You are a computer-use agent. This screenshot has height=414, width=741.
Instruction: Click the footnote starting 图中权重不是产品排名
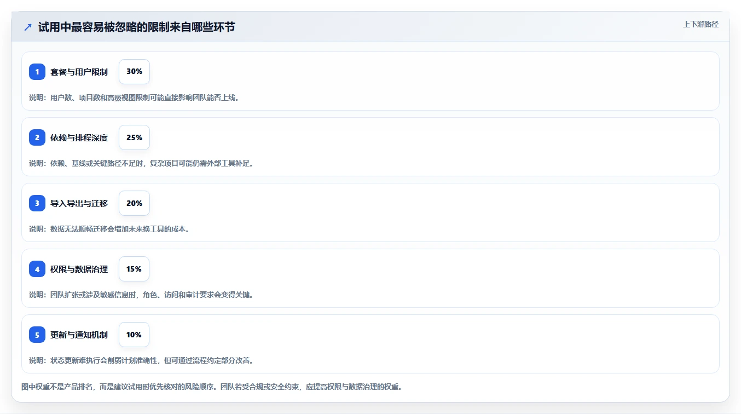coord(212,387)
